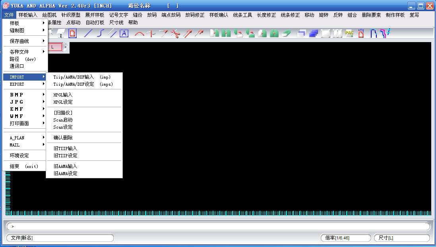Select the red scissors cut tool
The width and height of the screenshot is (436, 247).
click(x=175, y=33)
